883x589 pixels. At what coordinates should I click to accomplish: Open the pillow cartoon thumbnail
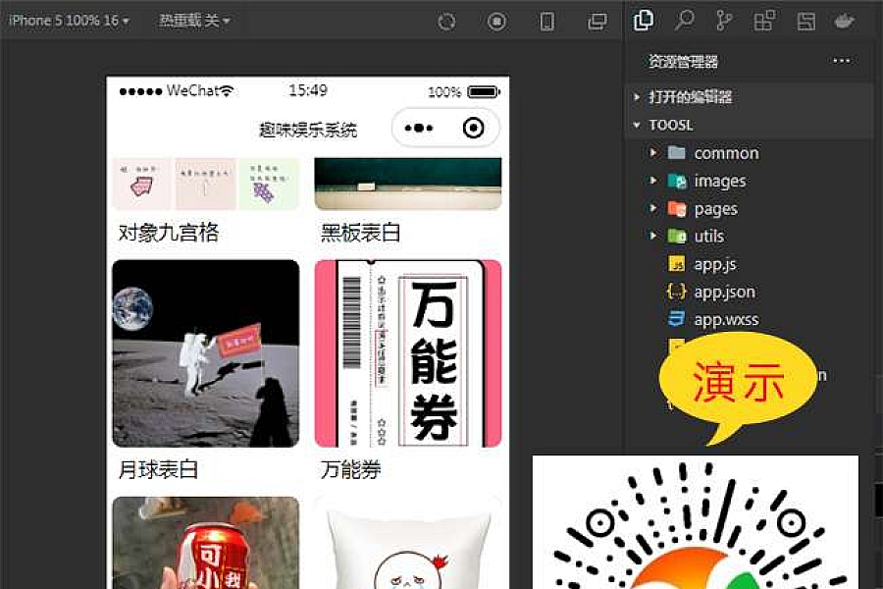(408, 543)
